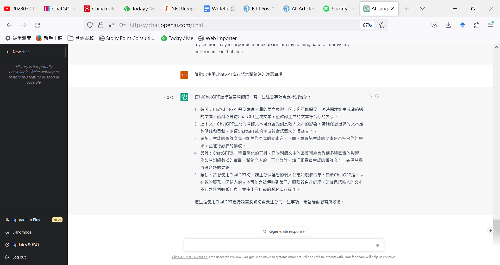Viewport: 500px width, 265px height.
Task: Click the saved password key icon
Action: tap(123, 25)
